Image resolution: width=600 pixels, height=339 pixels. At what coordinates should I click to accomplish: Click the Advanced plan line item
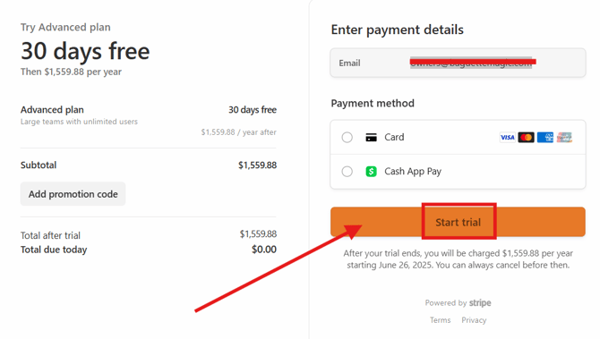coord(149,121)
